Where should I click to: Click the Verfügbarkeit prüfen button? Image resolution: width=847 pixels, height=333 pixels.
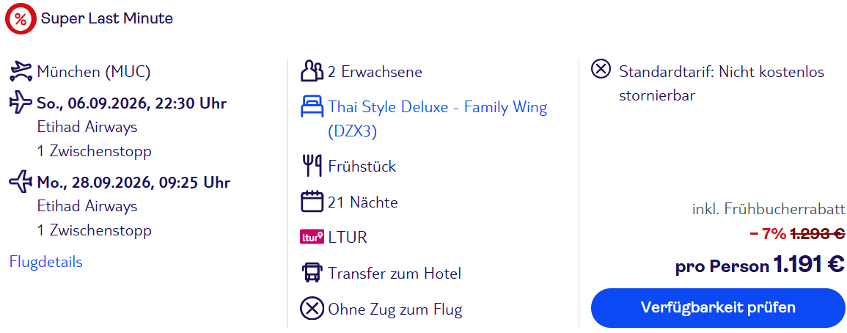tap(718, 307)
